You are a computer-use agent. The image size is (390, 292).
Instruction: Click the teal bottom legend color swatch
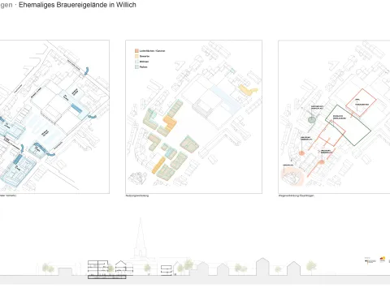(136, 67)
